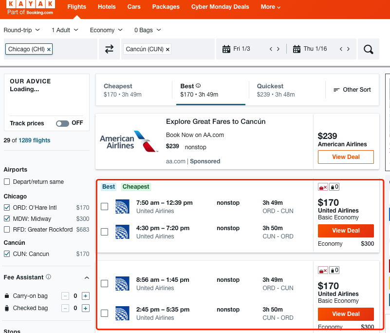Click Economy $300 fare on first result
Screen dimensions: 390x333
coord(346,244)
